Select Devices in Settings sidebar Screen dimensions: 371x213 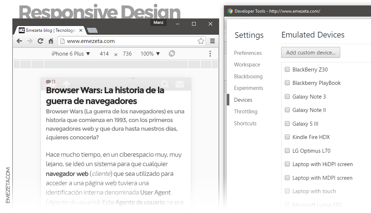tap(243, 100)
